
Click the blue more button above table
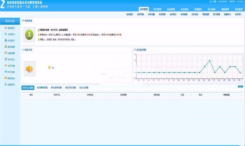point(240,87)
